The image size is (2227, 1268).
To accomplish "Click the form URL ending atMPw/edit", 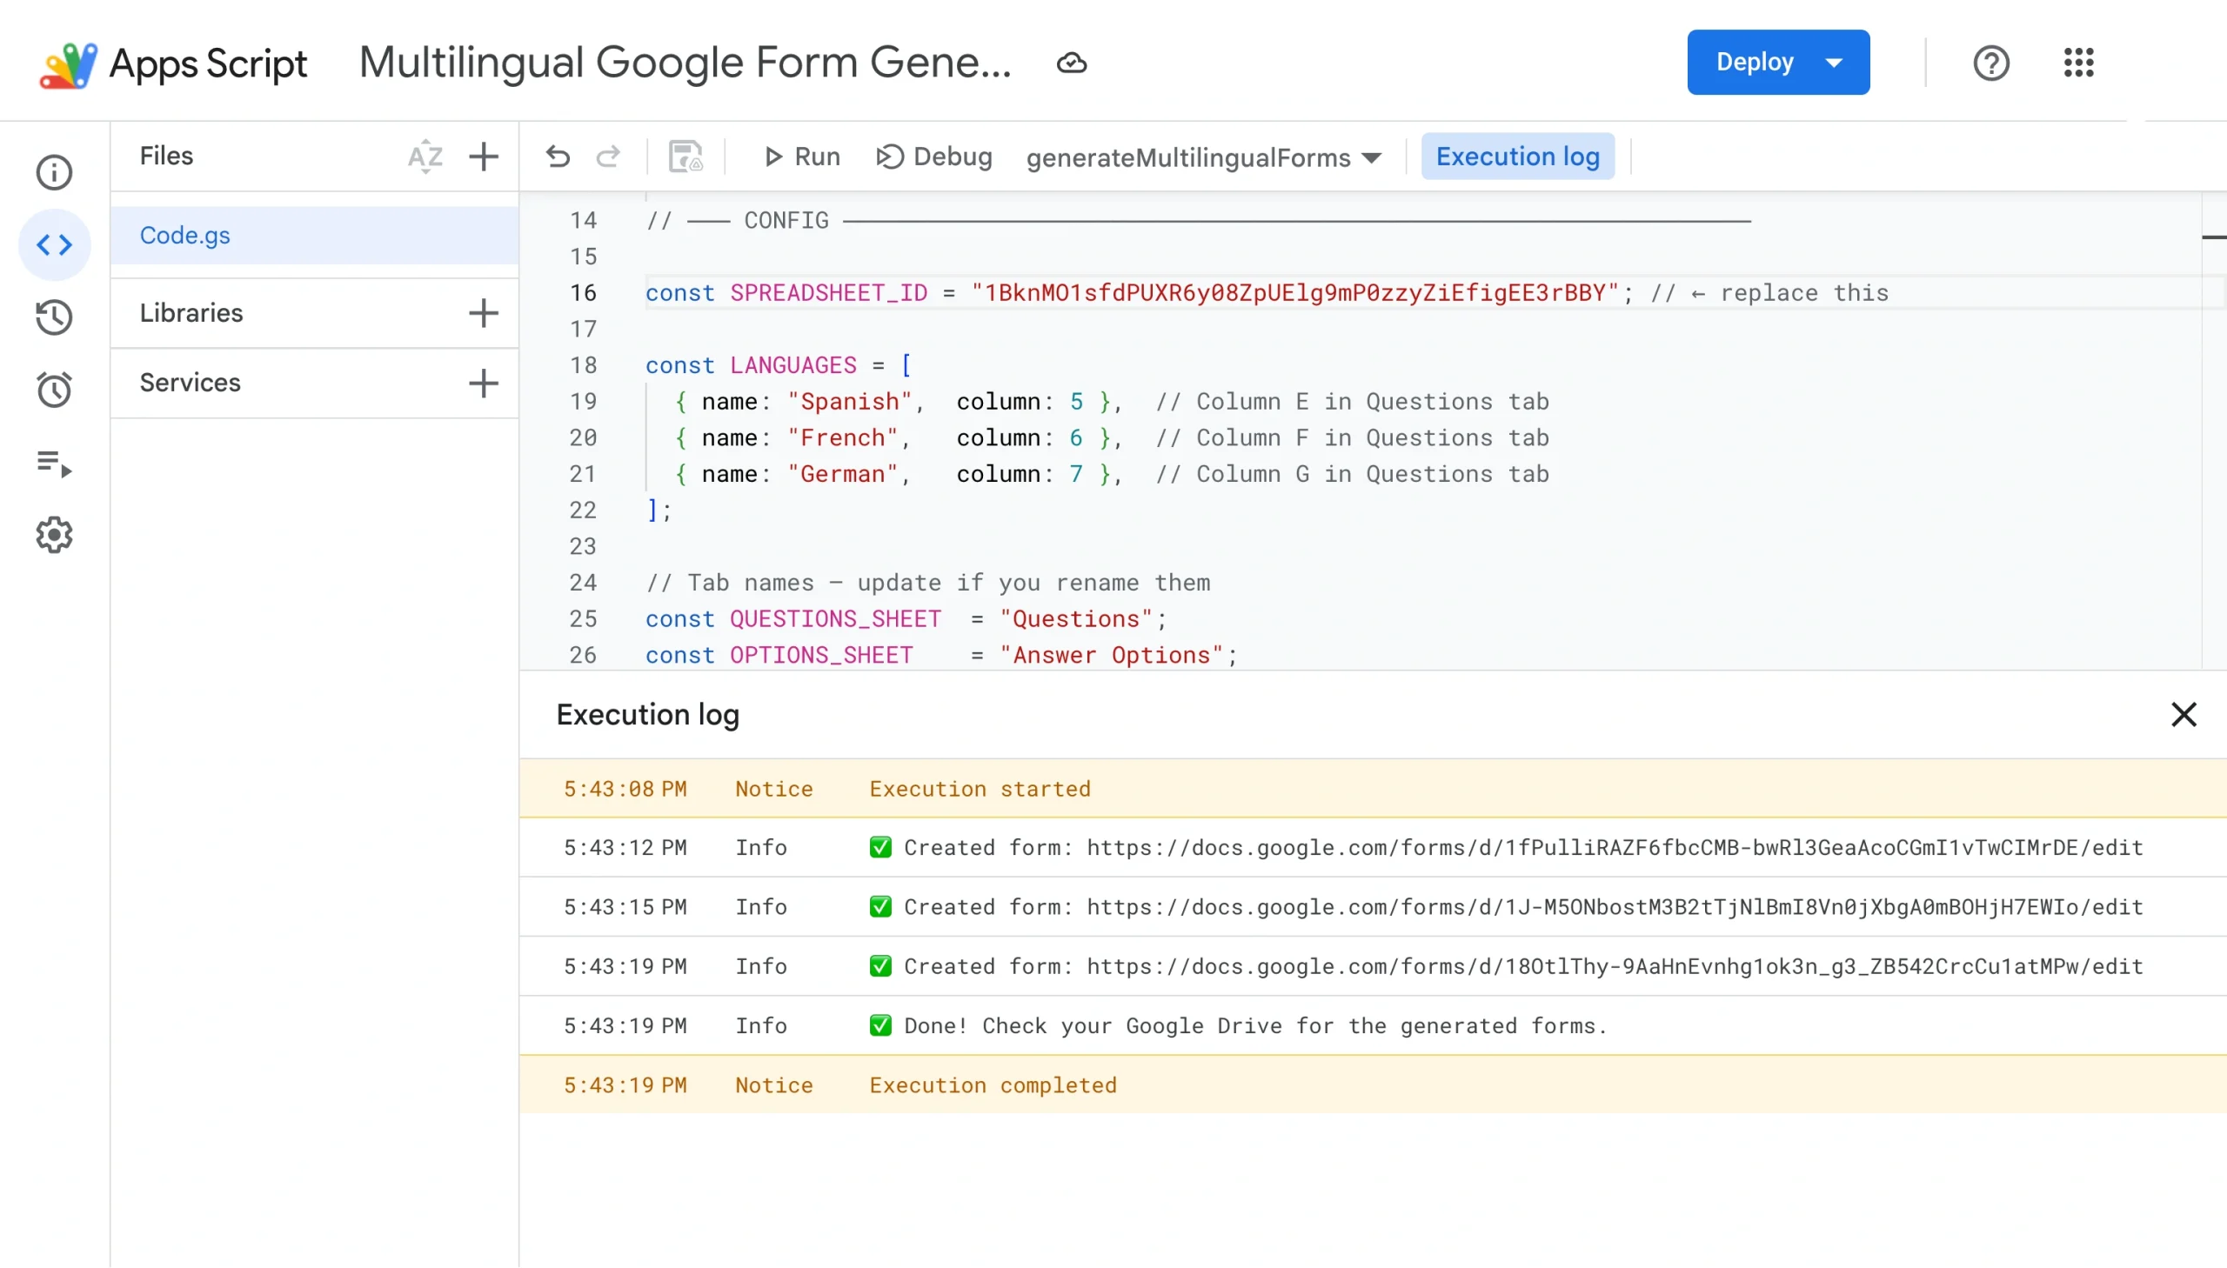I will (x=1615, y=966).
